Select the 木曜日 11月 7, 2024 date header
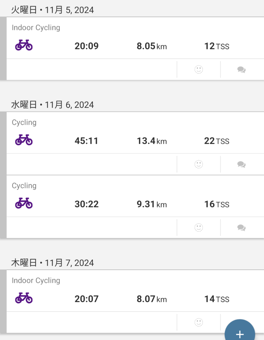 point(53,263)
